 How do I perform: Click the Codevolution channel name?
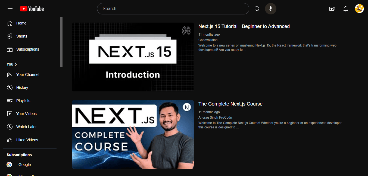(x=208, y=40)
